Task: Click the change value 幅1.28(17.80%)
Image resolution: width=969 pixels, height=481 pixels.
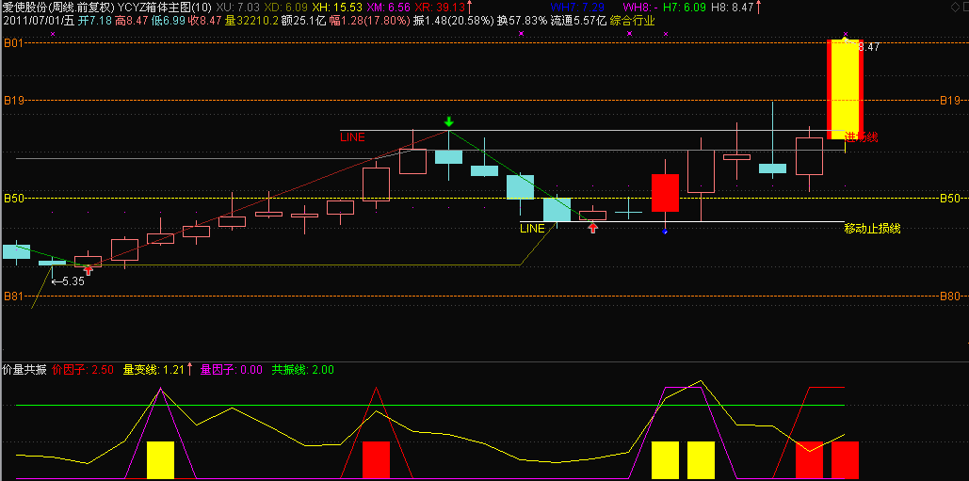Action: click(369, 21)
